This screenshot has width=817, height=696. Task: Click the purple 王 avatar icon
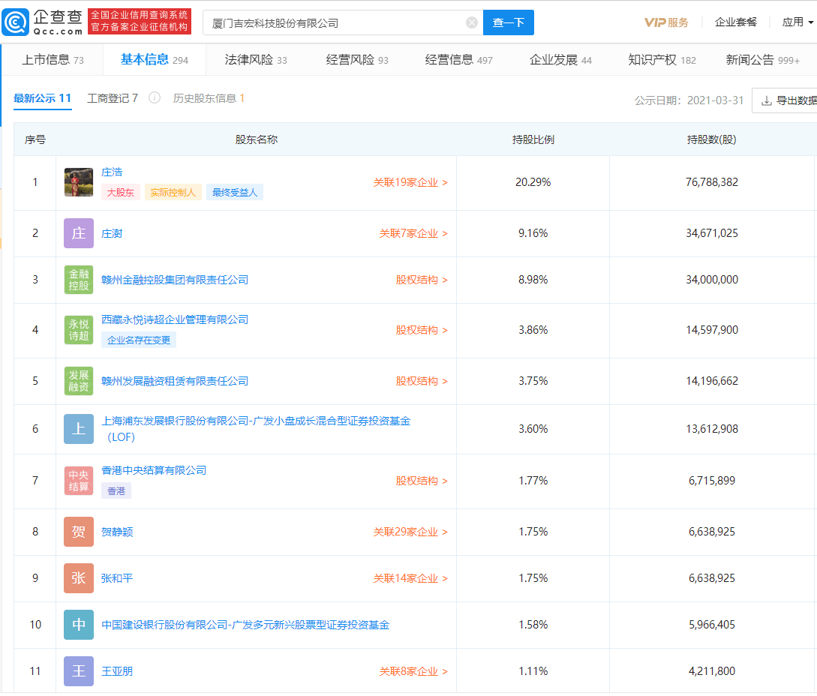[79, 671]
